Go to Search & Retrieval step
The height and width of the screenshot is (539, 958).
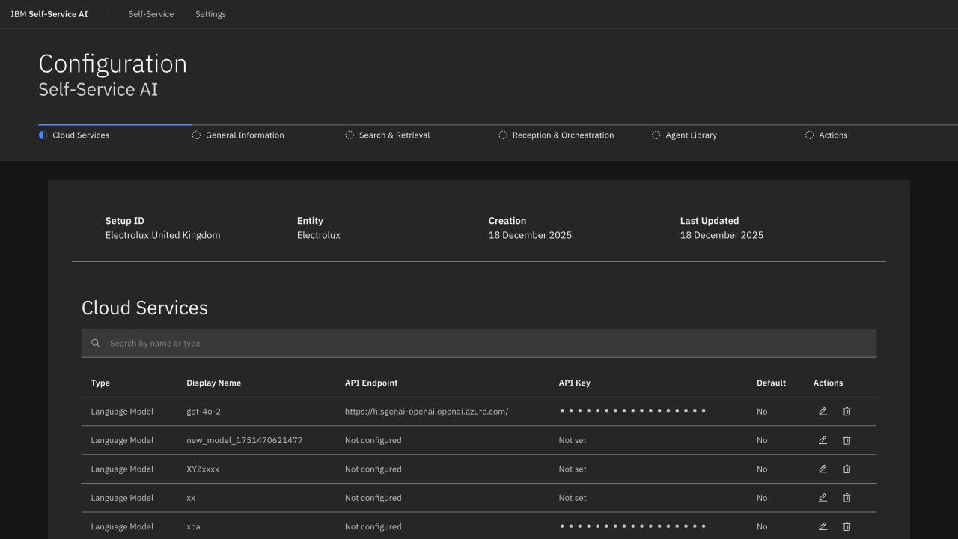tap(394, 135)
